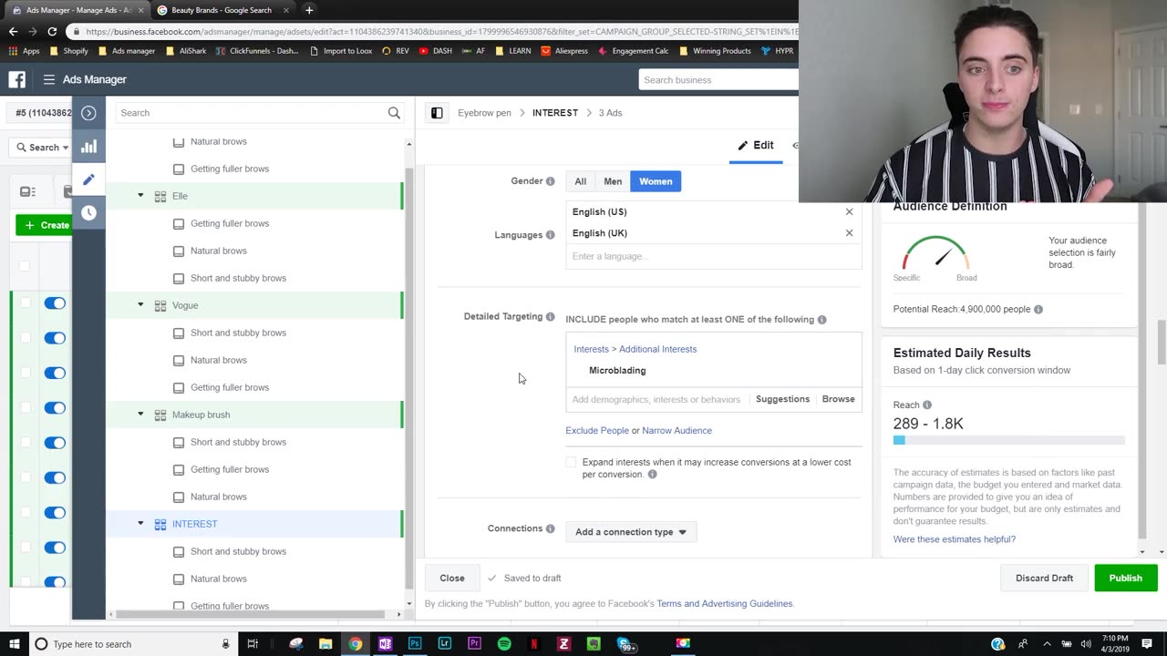This screenshot has height=656, width=1167.
Task: Open Windows Start menu
Action: [15, 644]
